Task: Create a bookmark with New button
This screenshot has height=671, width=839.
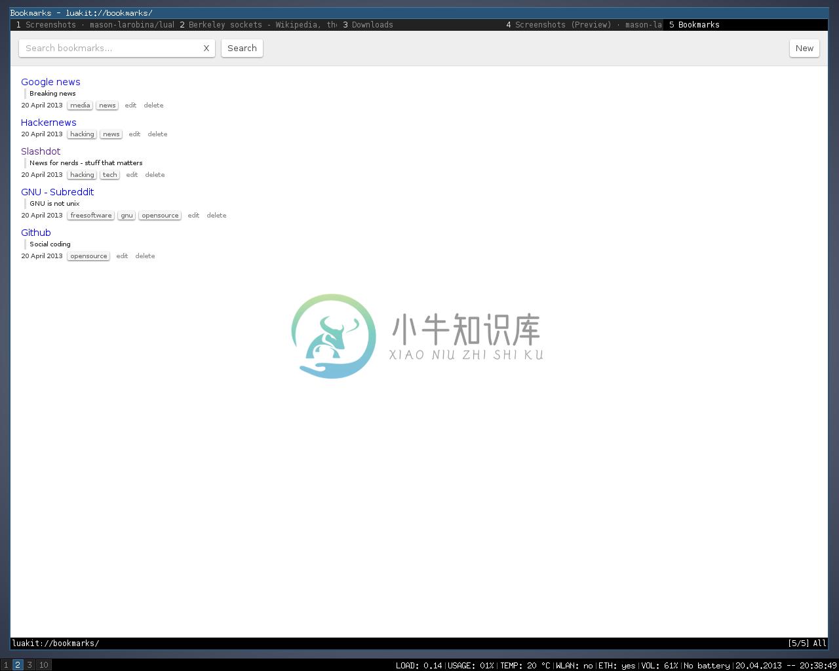Action: pos(804,48)
